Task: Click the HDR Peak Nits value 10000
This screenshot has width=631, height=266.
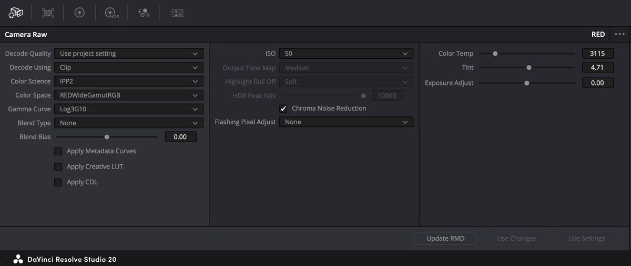Action: pos(388,96)
